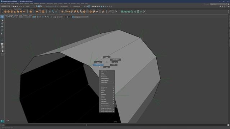Click Select Hierarchy in the context menu

(x=107, y=78)
